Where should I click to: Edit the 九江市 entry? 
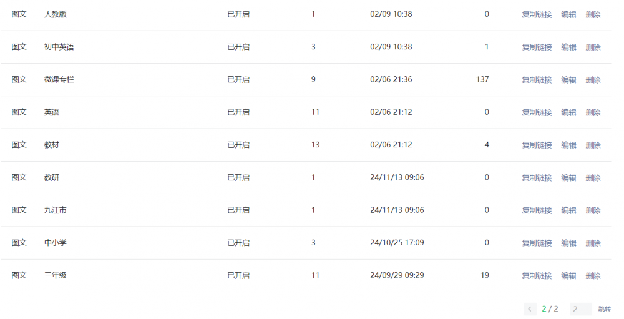click(x=568, y=210)
